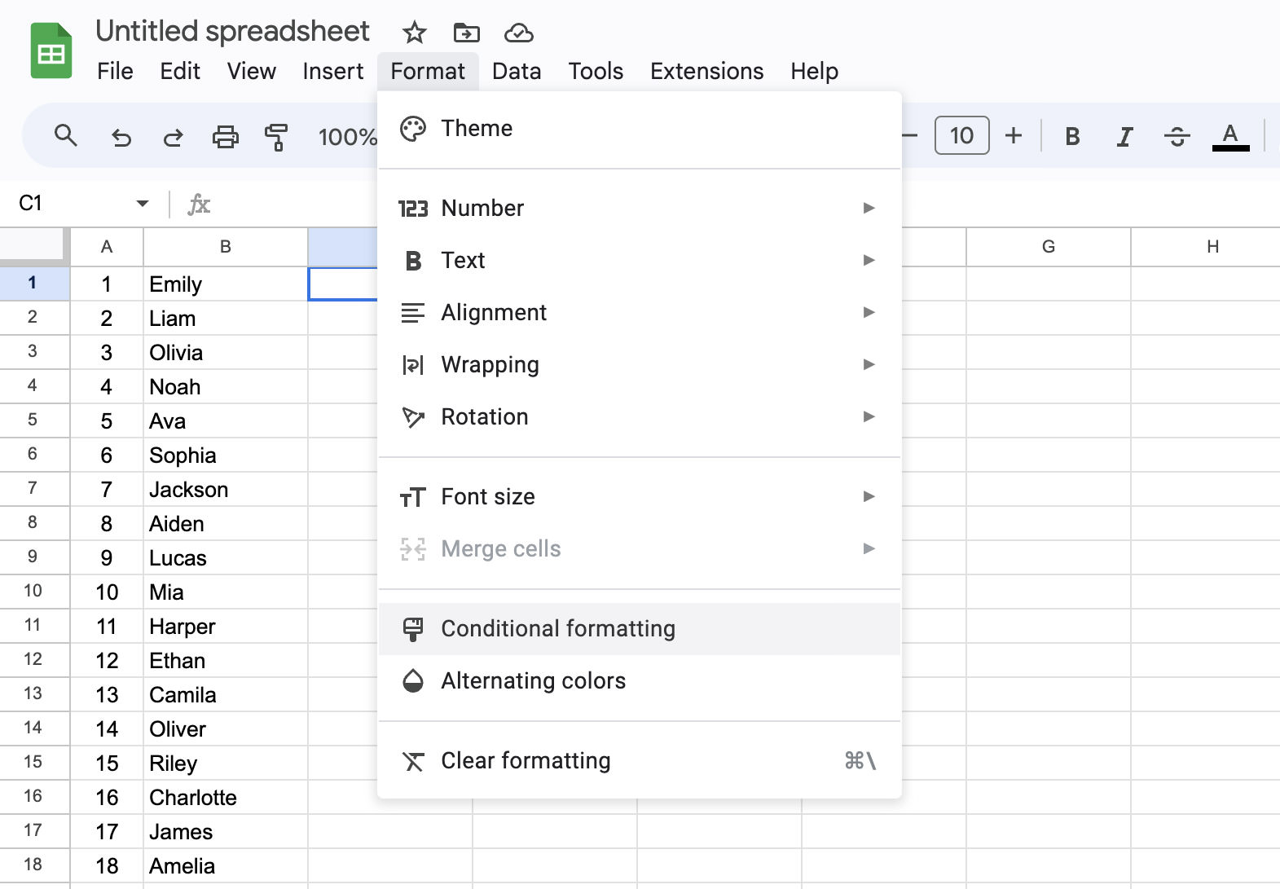Redo the last action
This screenshot has width=1280, height=889.
(173, 136)
